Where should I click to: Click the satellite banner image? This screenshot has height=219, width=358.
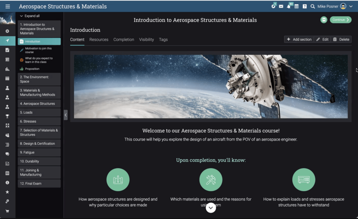click(211, 86)
